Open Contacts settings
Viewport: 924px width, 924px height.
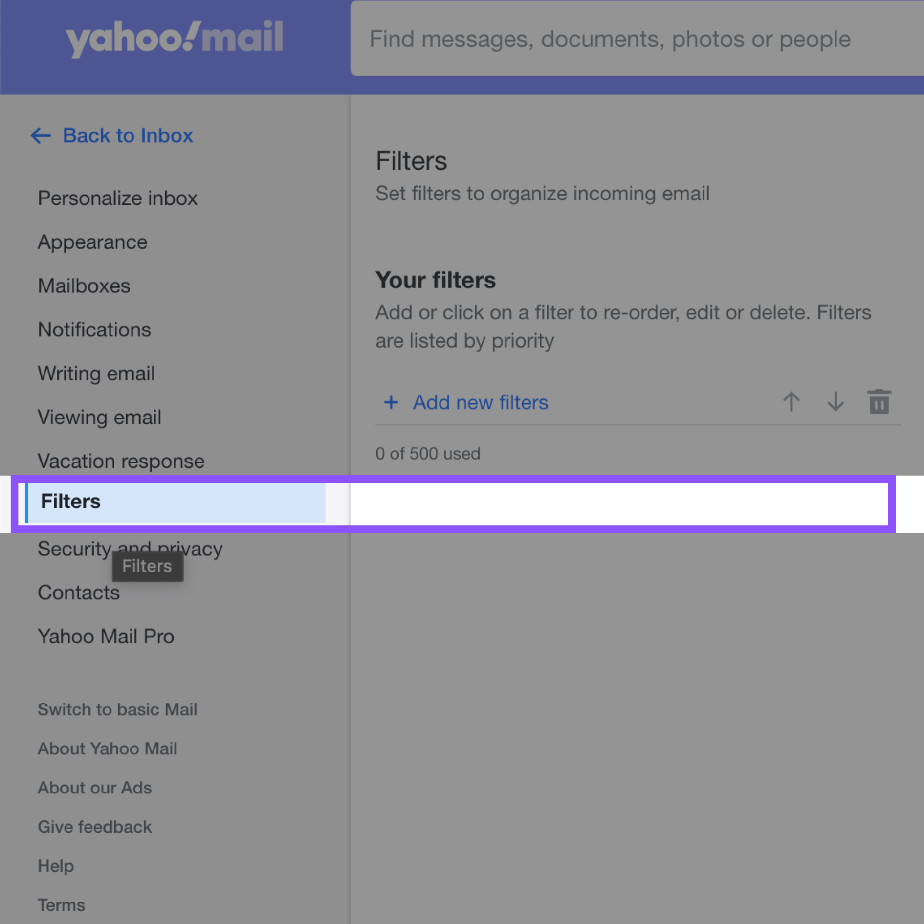pyautogui.click(x=79, y=593)
